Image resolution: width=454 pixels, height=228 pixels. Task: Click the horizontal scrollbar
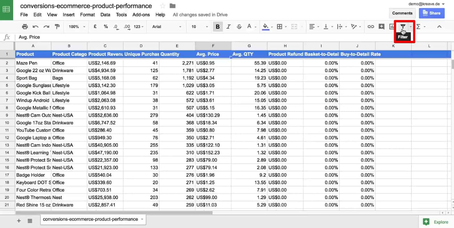(x=114, y=212)
